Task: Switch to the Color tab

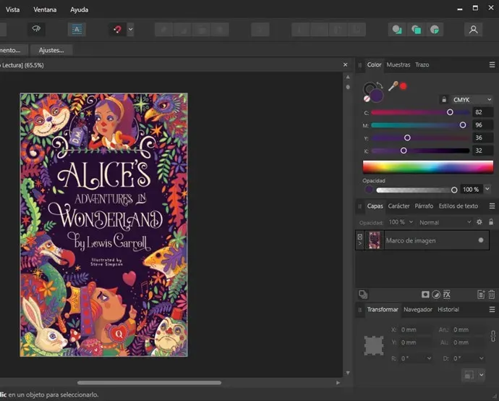Action: click(374, 64)
